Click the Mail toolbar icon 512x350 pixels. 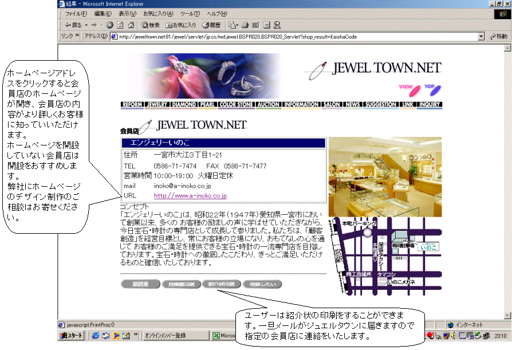tap(233, 25)
